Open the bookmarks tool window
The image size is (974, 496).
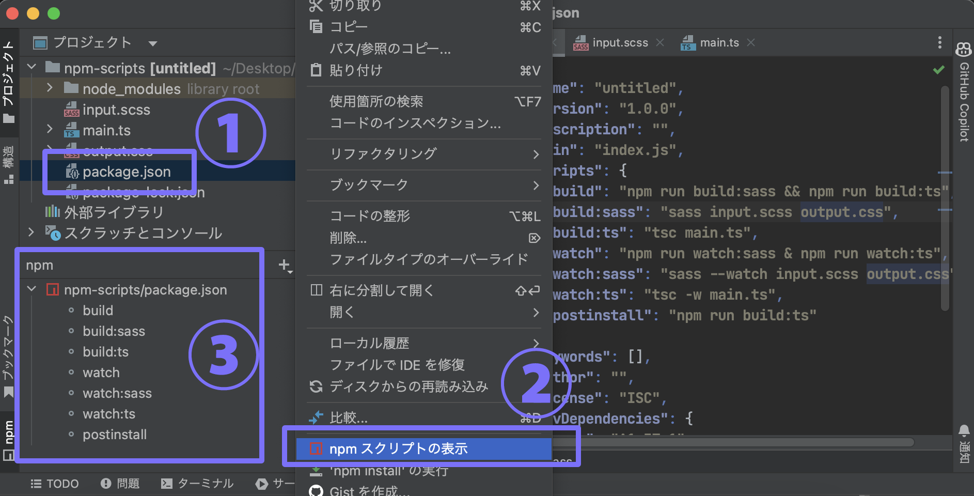8,357
